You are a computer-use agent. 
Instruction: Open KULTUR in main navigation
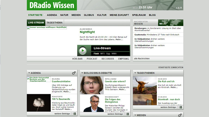coord(102,15)
